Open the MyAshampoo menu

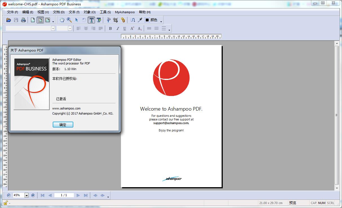(125, 12)
